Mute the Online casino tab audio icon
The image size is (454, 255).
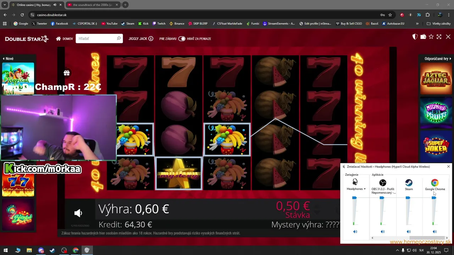[55, 5]
